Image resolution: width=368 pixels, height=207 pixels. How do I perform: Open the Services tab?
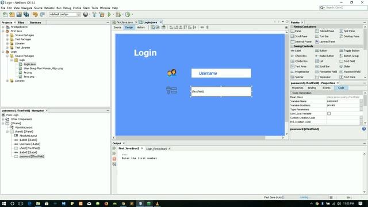[36, 22]
